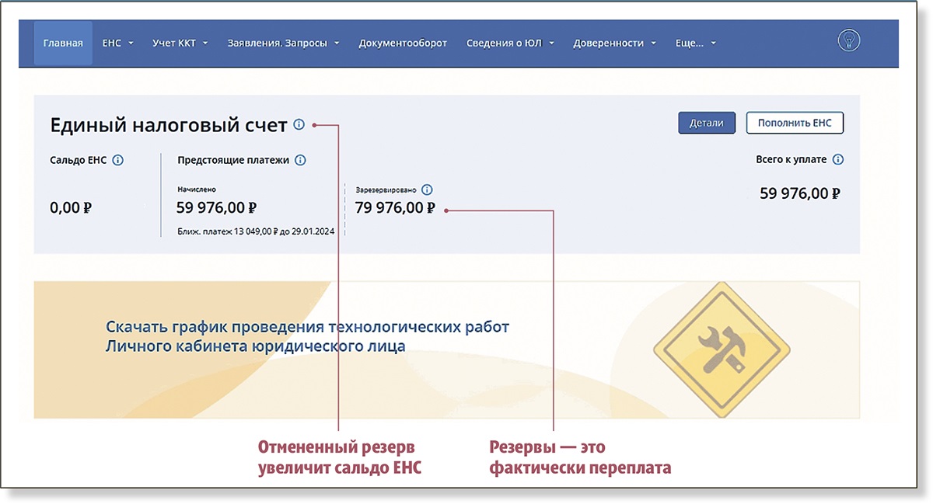The width and height of the screenshot is (933, 504).
Task: Click info icon beside Всего к уплате
Action: (x=837, y=160)
